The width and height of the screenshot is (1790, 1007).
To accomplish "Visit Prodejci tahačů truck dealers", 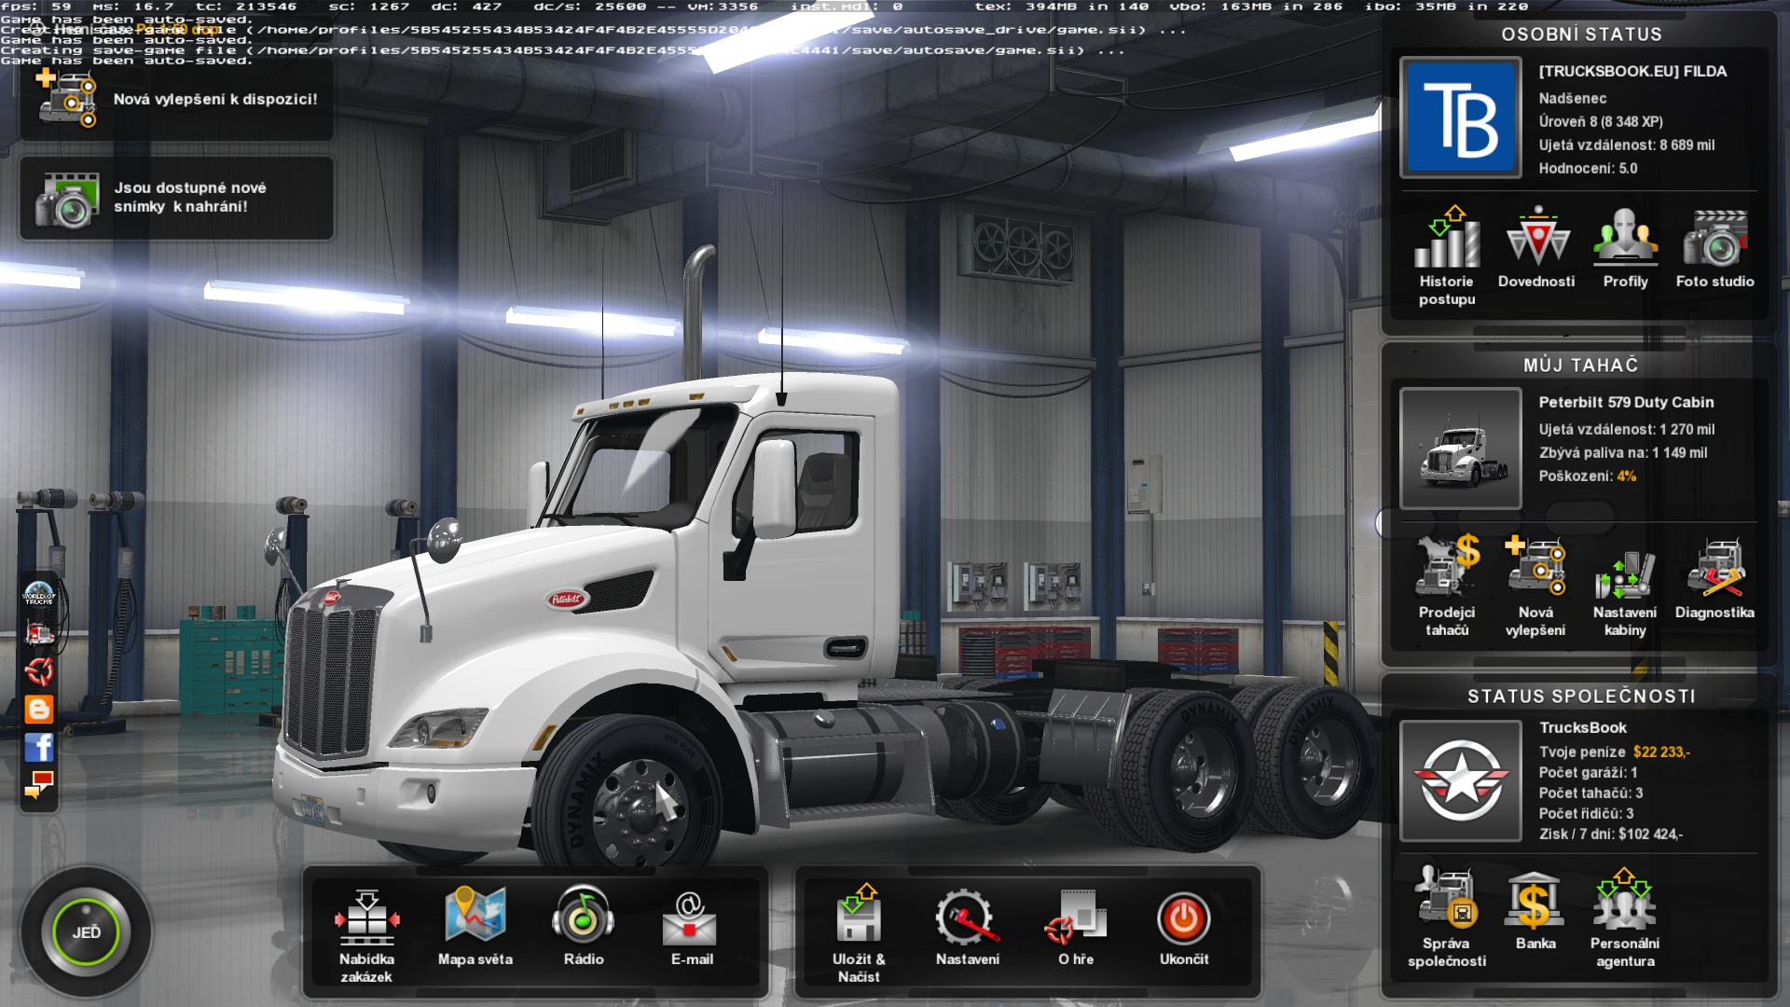I will coord(1447,587).
